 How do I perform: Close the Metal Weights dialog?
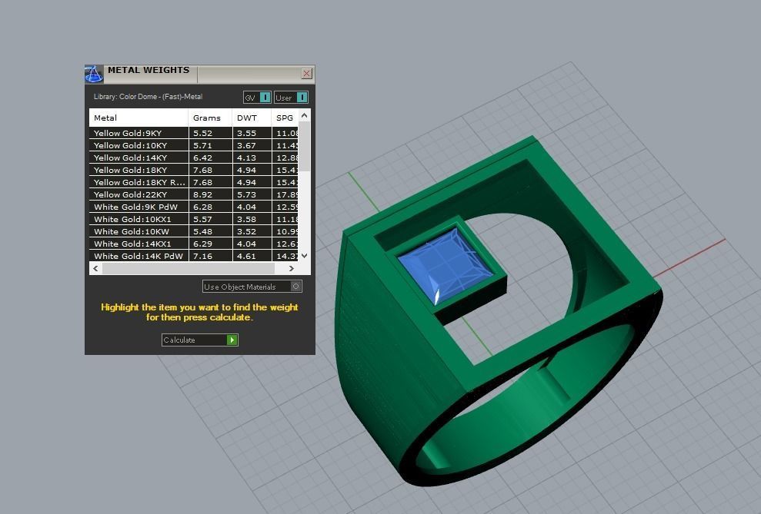306,73
